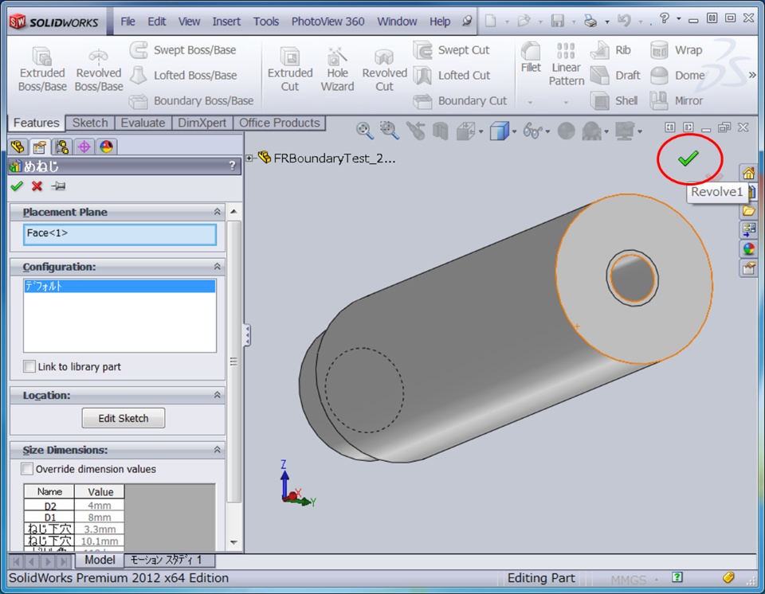
Task: Collapse the Size Dimensions section
Action: click(x=217, y=450)
